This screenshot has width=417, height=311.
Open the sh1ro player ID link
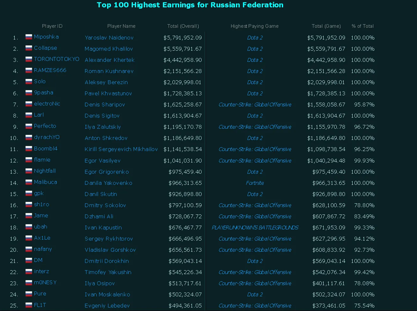coord(41,205)
